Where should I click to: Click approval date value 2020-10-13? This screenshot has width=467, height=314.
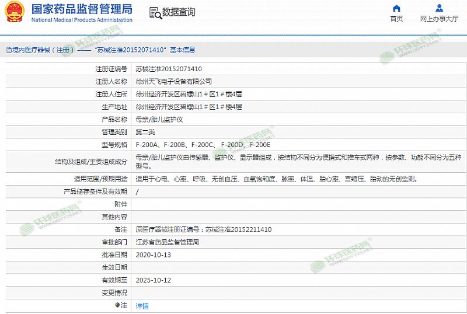click(x=154, y=255)
